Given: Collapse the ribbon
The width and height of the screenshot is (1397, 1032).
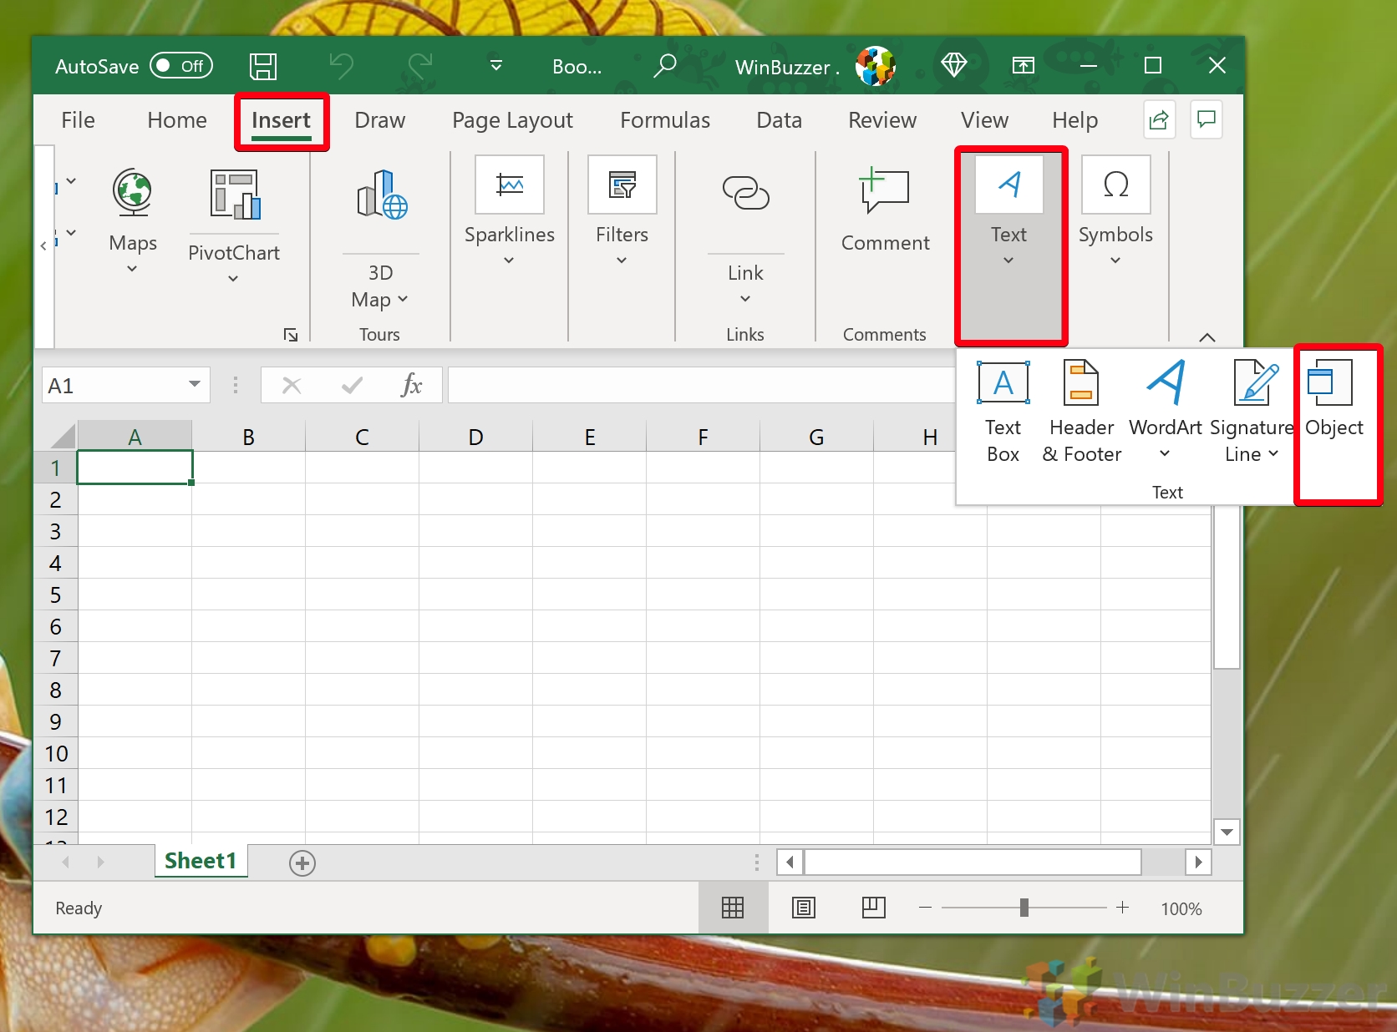Looking at the screenshot, I should click(x=1206, y=337).
